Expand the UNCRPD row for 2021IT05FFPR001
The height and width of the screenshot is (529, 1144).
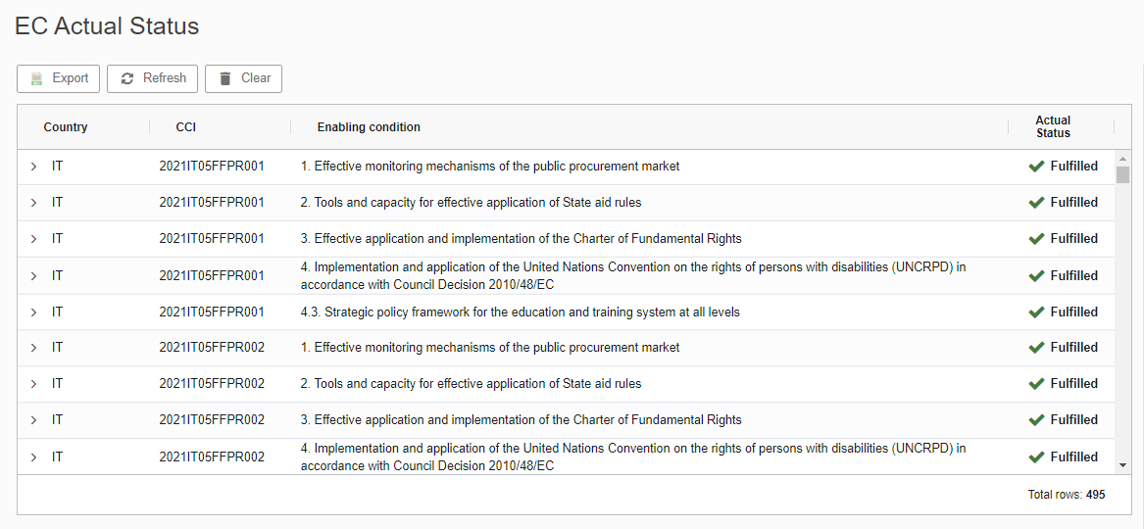pos(33,276)
